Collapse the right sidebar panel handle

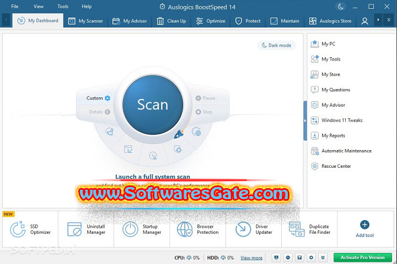[305, 120]
